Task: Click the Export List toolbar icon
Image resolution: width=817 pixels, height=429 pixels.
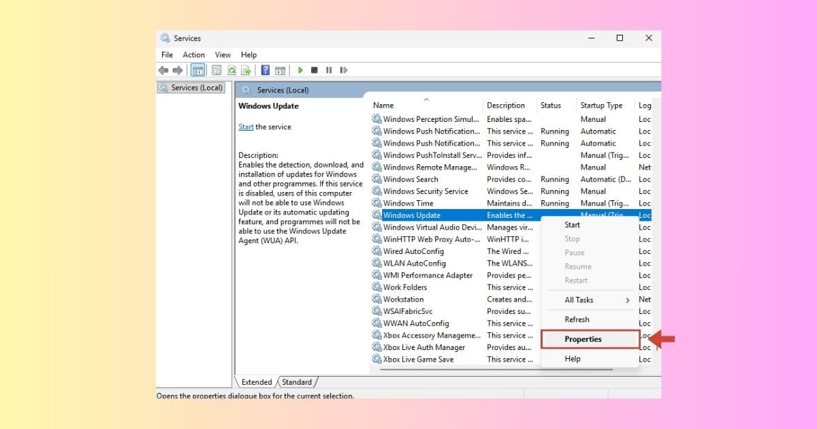Action: 246,70
